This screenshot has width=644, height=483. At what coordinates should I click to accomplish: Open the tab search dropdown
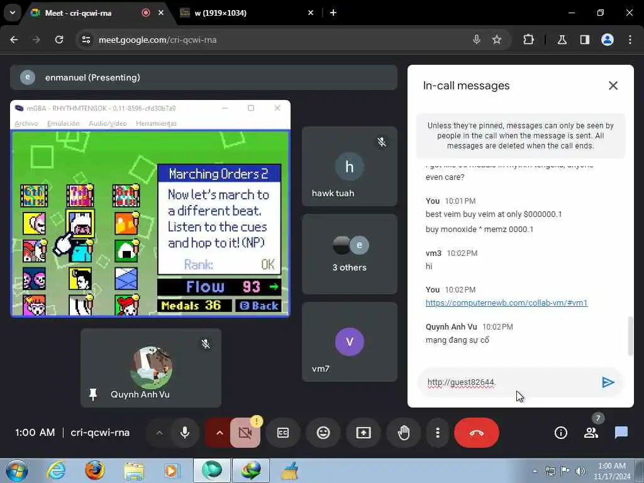point(13,13)
